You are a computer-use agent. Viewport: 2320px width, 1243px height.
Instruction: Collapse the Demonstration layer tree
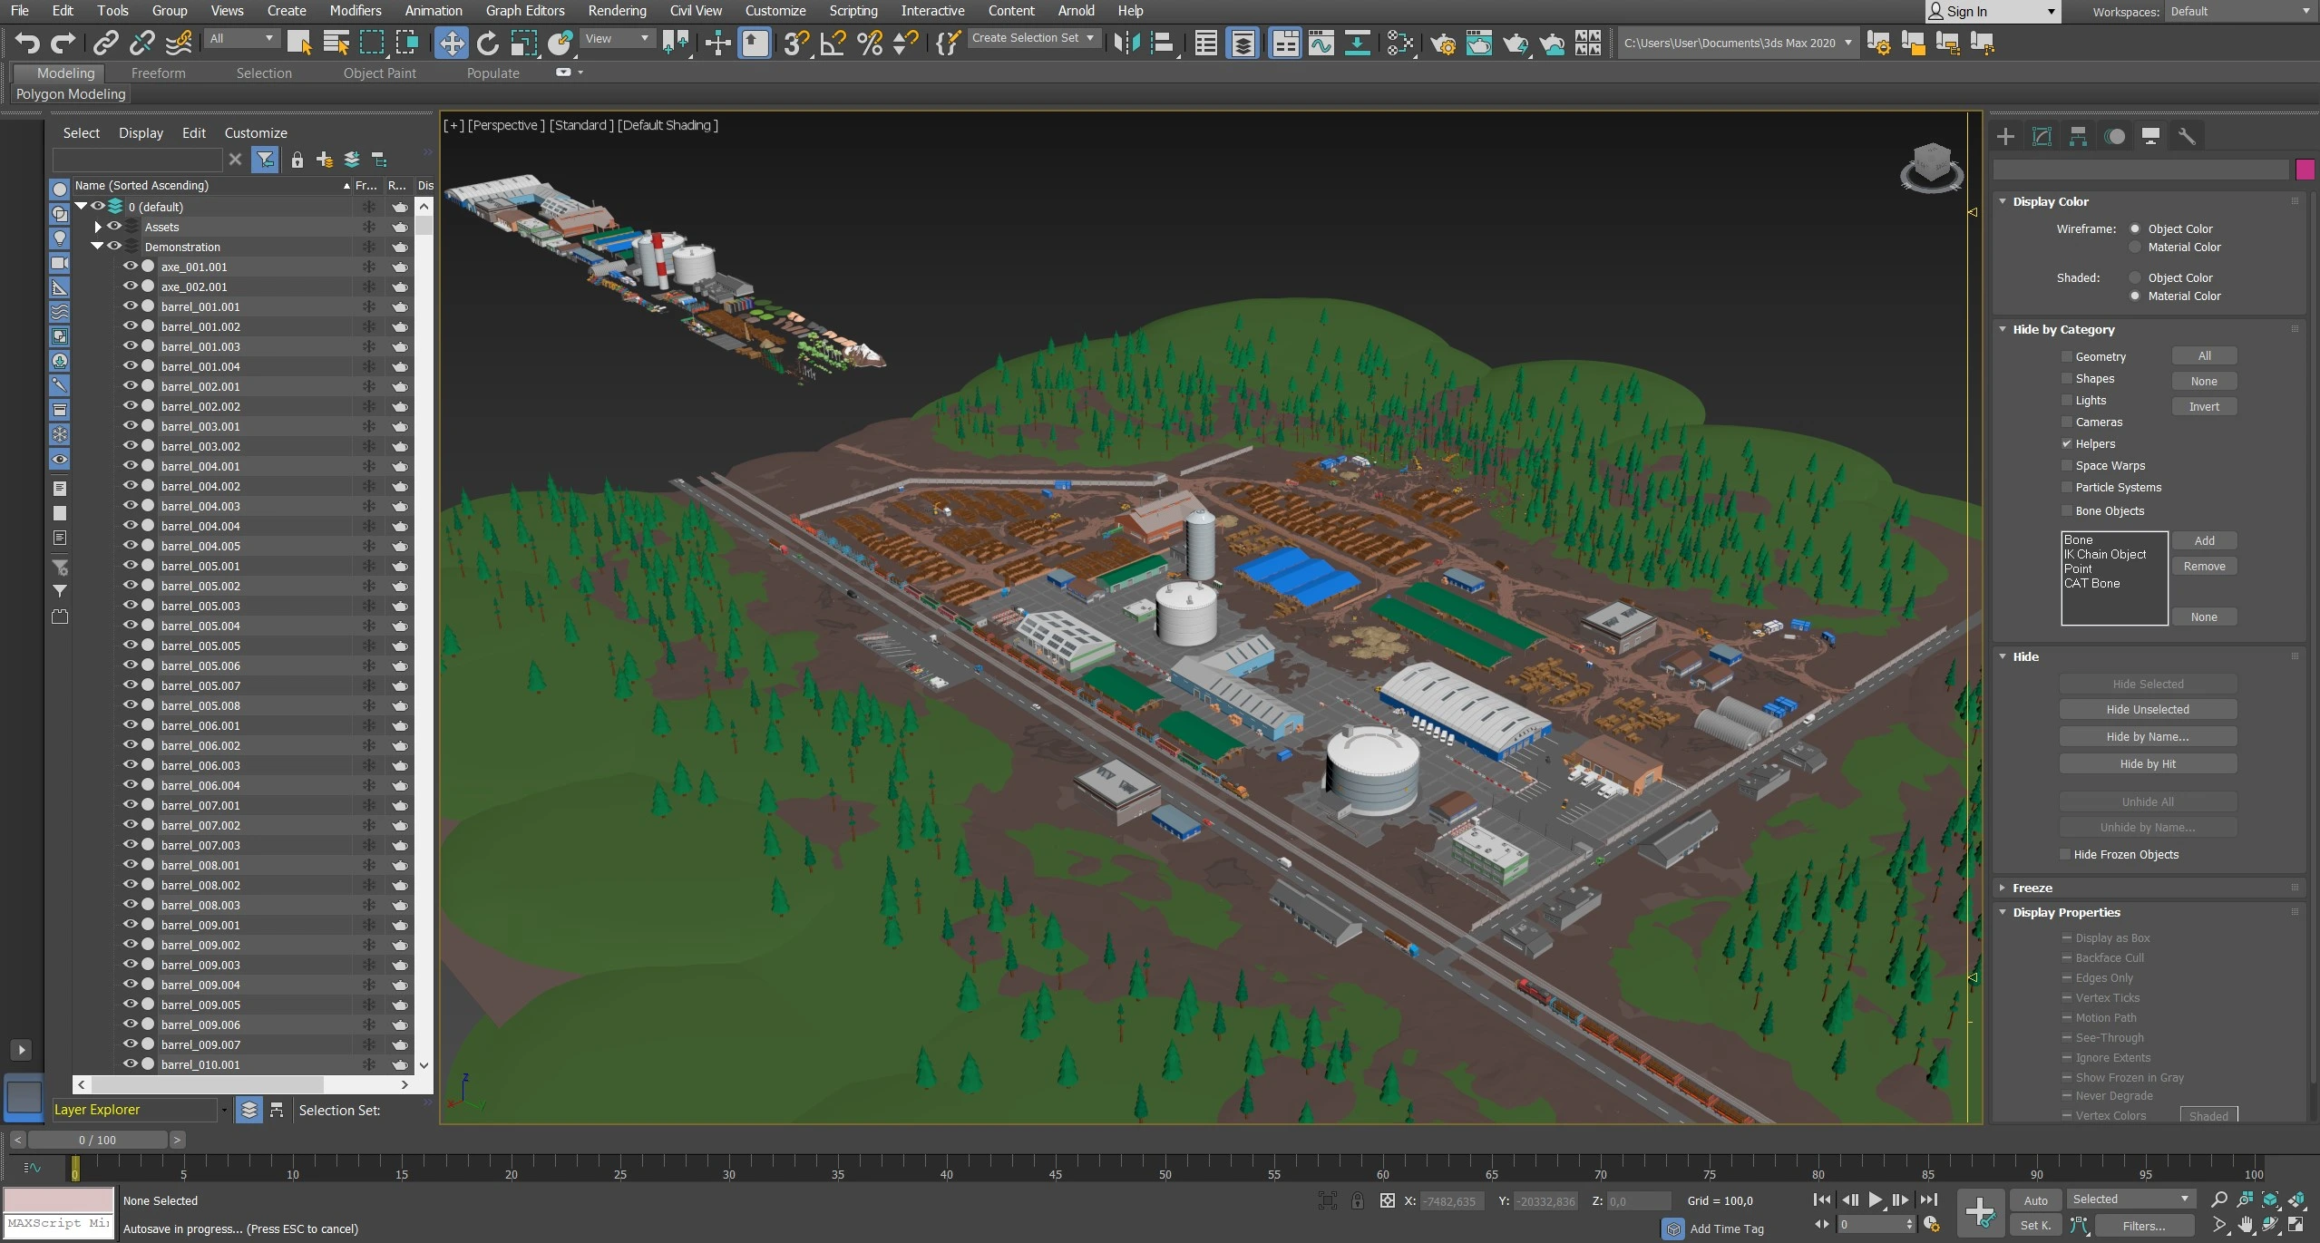pyautogui.click(x=97, y=247)
